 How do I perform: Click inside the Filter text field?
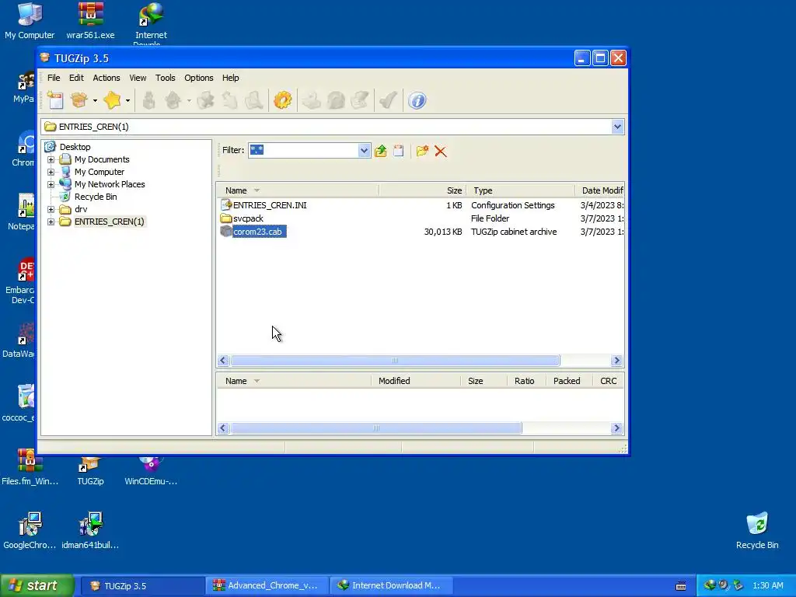click(x=304, y=150)
